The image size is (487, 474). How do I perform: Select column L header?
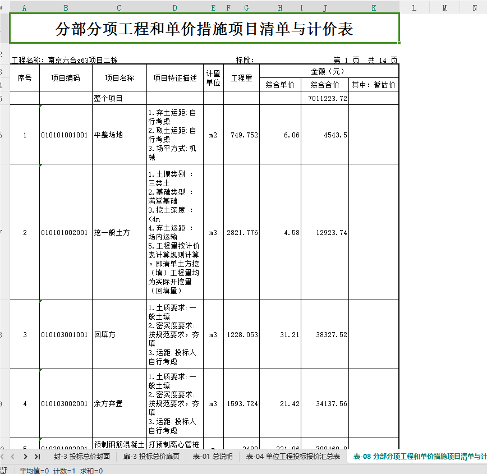(414, 8)
